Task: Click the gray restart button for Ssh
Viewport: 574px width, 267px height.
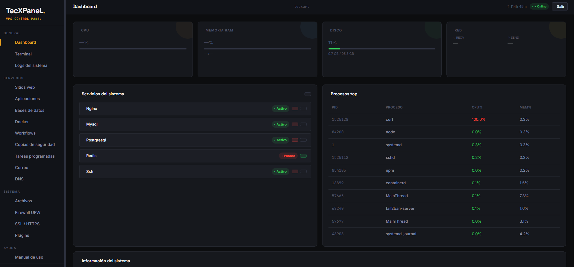Action: (x=303, y=171)
